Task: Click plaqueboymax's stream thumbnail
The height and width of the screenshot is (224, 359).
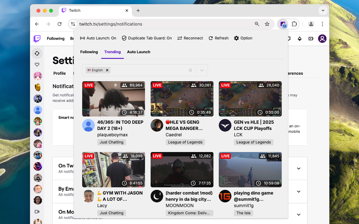Action: coord(113,99)
